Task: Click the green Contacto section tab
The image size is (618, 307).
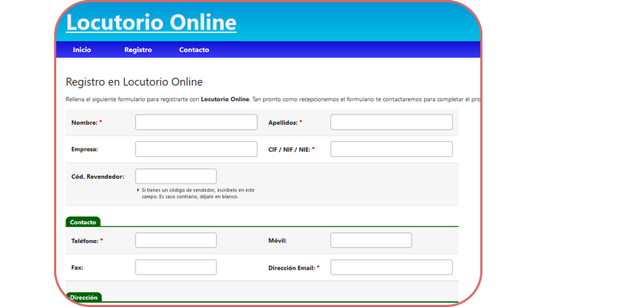Action: click(83, 222)
